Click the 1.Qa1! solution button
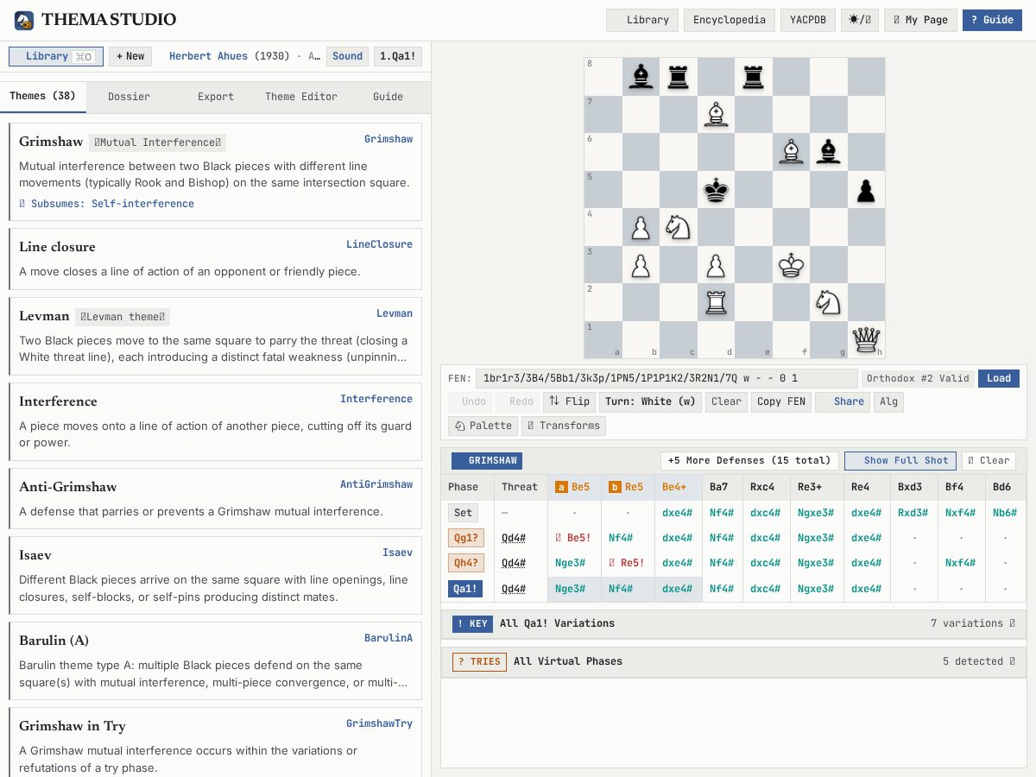 click(398, 56)
